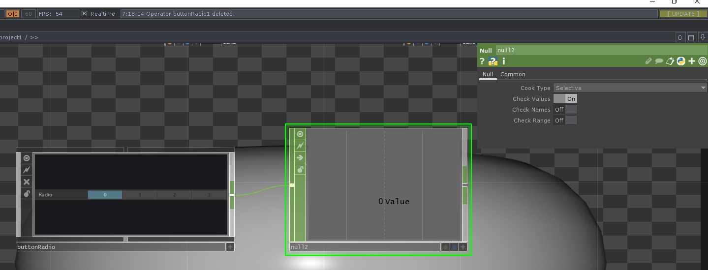The image size is (708, 270).
Task: Click null2 output connector
Action: click(x=464, y=185)
